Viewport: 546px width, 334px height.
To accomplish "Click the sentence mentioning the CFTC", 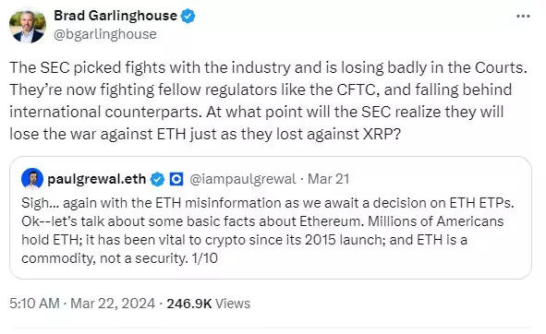I will click(x=261, y=89).
